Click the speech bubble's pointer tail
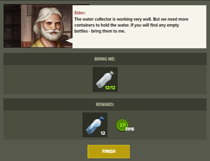The height and width of the screenshot is (161, 210). click(x=69, y=41)
